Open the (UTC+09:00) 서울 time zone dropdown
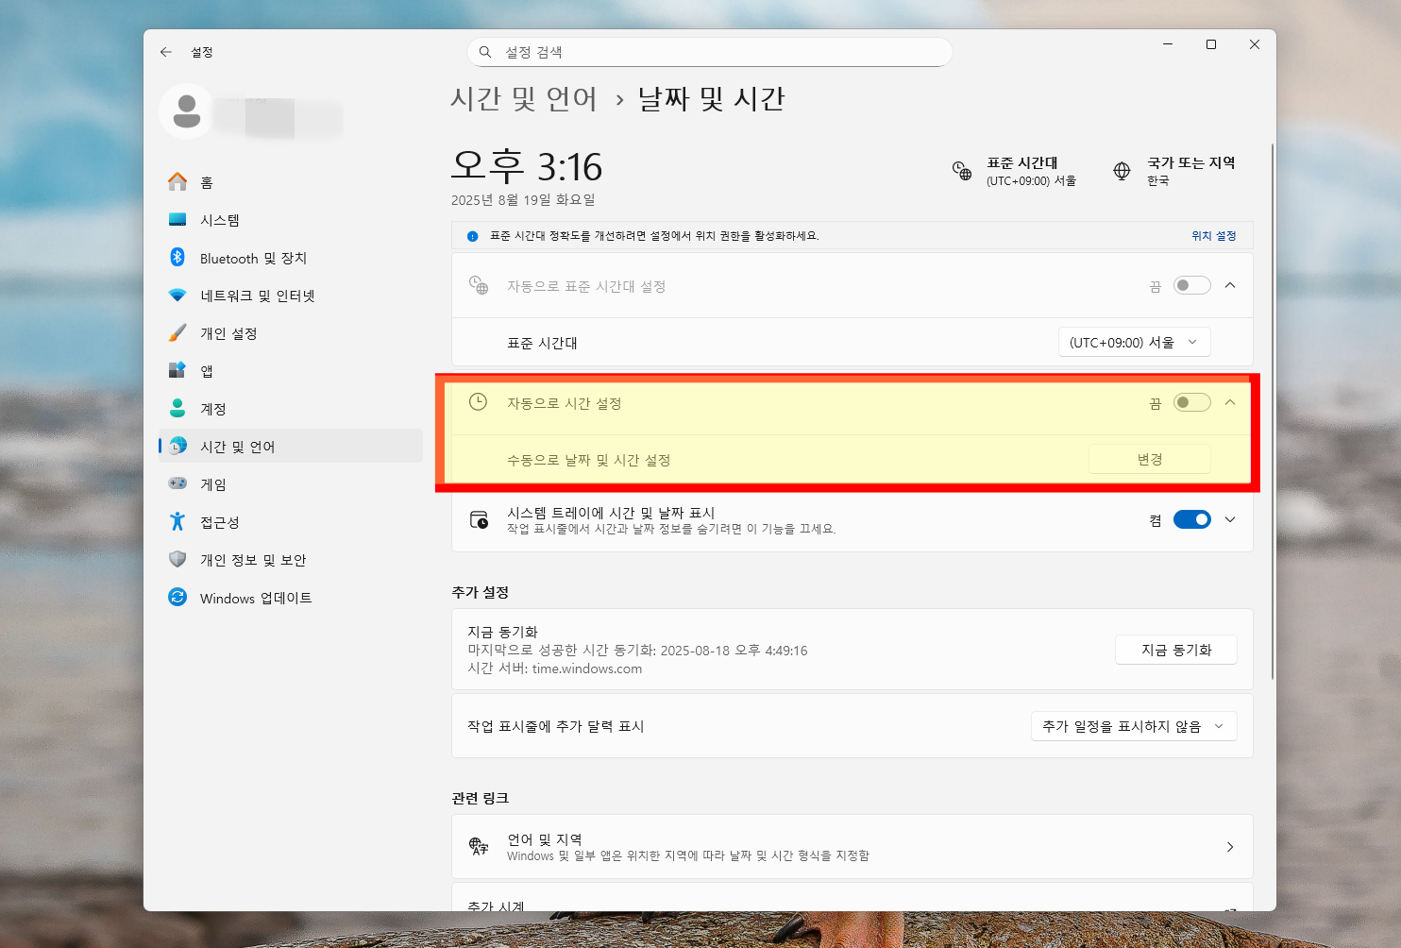Image resolution: width=1401 pixels, height=948 pixels. (1134, 342)
